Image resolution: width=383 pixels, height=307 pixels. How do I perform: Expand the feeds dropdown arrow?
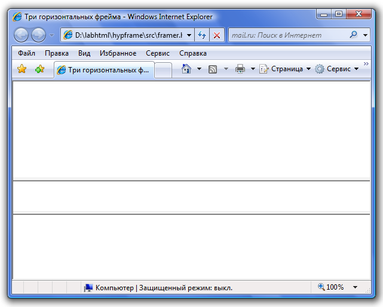click(x=226, y=69)
